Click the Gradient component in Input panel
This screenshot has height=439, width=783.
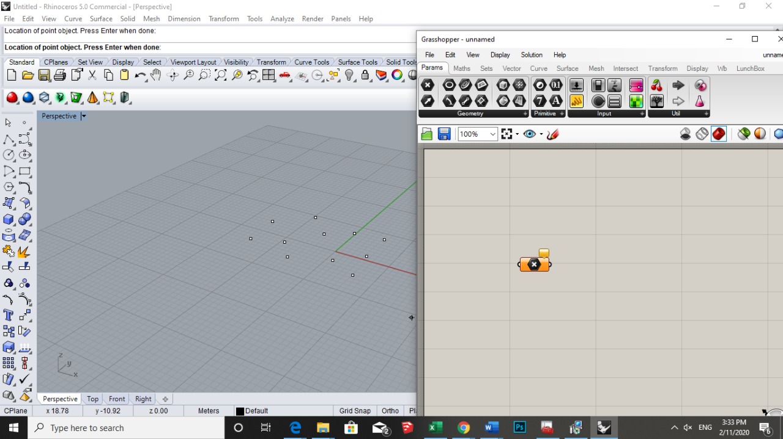(636, 85)
